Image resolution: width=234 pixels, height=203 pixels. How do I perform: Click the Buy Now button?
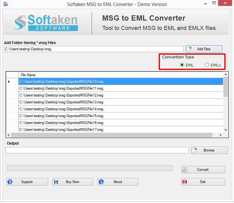click(x=73, y=182)
